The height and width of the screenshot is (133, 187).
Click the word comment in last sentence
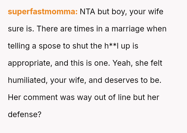pyautogui.click(x=40, y=97)
